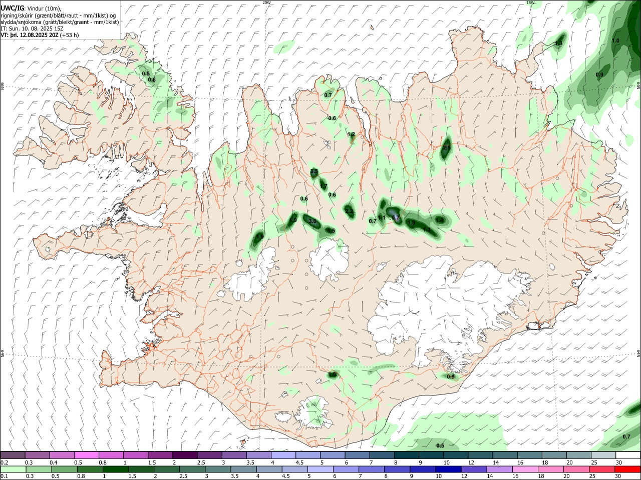
Task: Select the '0.7' value over the southeast sea
Action: pyautogui.click(x=626, y=436)
